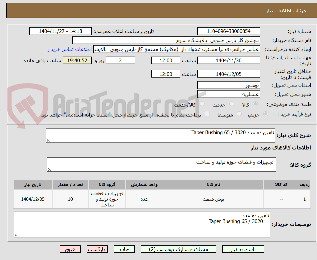Click the price validity time 12:00 field
Viewport: 317px width, 260px height.
click(x=166, y=74)
